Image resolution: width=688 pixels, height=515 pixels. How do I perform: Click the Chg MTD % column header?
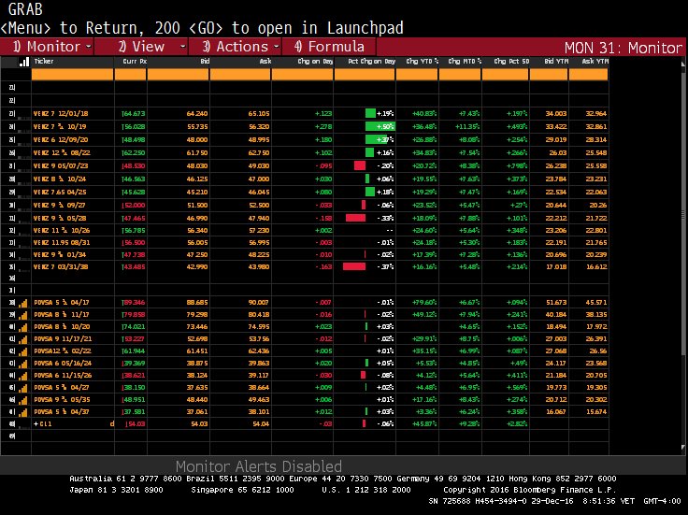pyautogui.click(x=465, y=62)
